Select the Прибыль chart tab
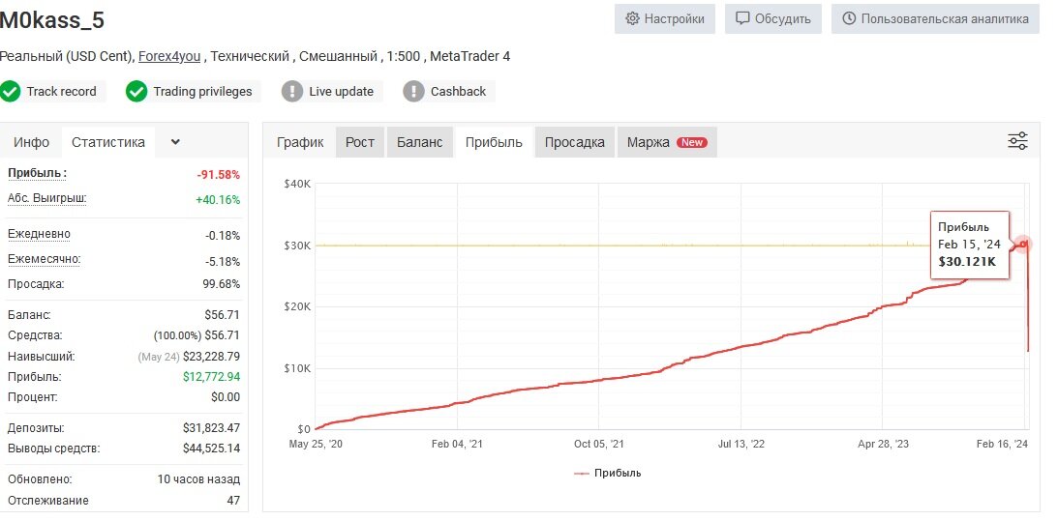Viewport: 1058px width, 521px height. coord(494,142)
